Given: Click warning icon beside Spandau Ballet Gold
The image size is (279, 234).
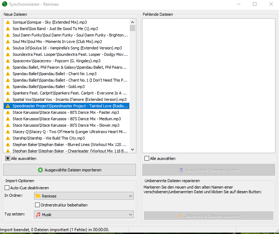Looking at the screenshot, I should (8, 87).
